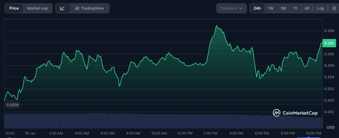Viewport: 339px width, 138px height.
Task: Expand the Compare dropdown
Action: point(231,8)
